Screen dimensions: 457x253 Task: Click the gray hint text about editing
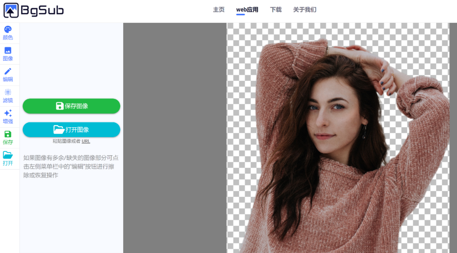tap(71, 166)
